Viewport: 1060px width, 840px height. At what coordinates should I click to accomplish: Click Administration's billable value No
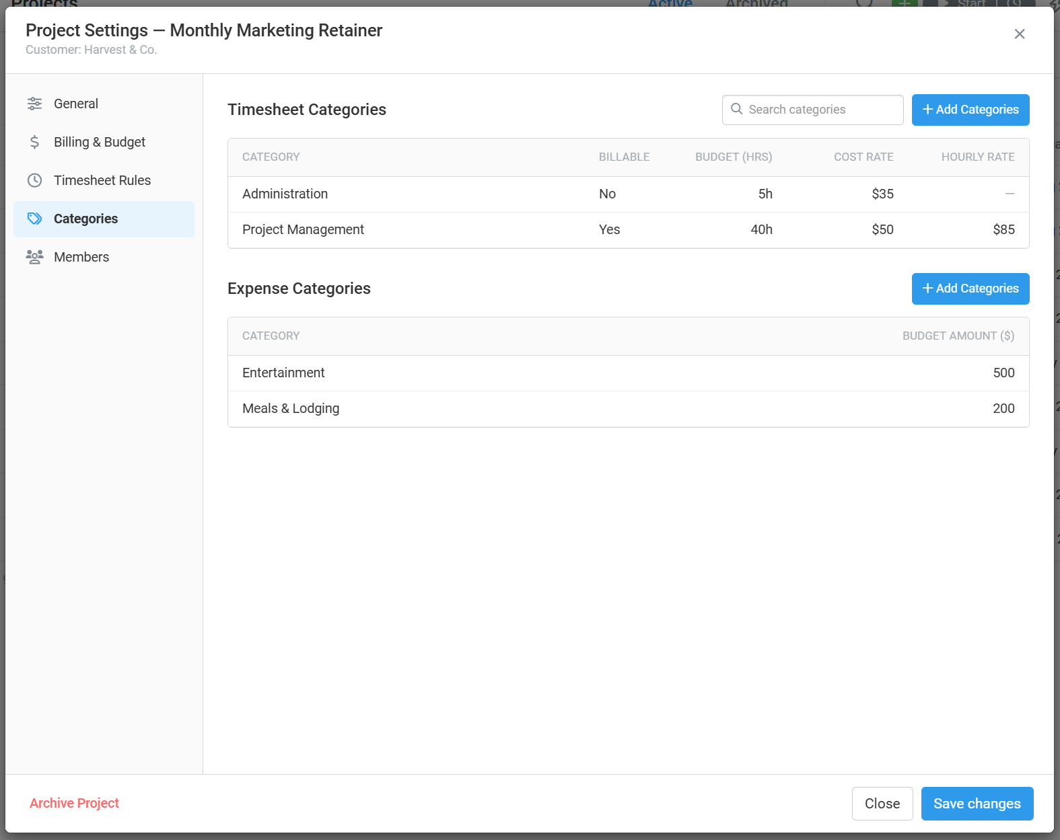[607, 194]
